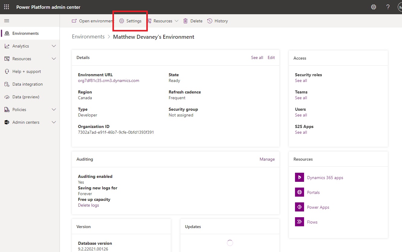Viewport: 402px width, 252px height.
Task: Click the help question mark icon
Action: tap(388, 7)
